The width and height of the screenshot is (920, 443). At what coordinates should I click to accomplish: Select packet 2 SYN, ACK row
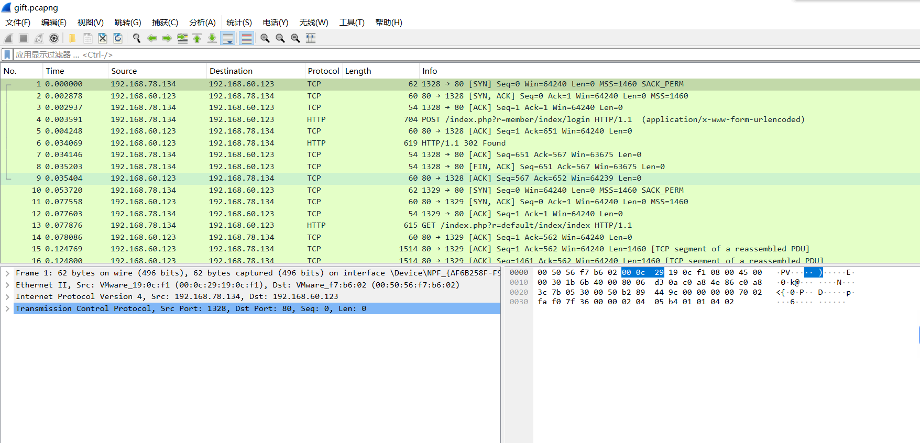[x=460, y=96]
